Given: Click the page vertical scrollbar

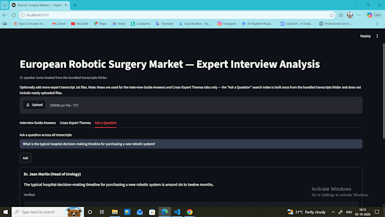Looking at the screenshot, I should 383,91.
